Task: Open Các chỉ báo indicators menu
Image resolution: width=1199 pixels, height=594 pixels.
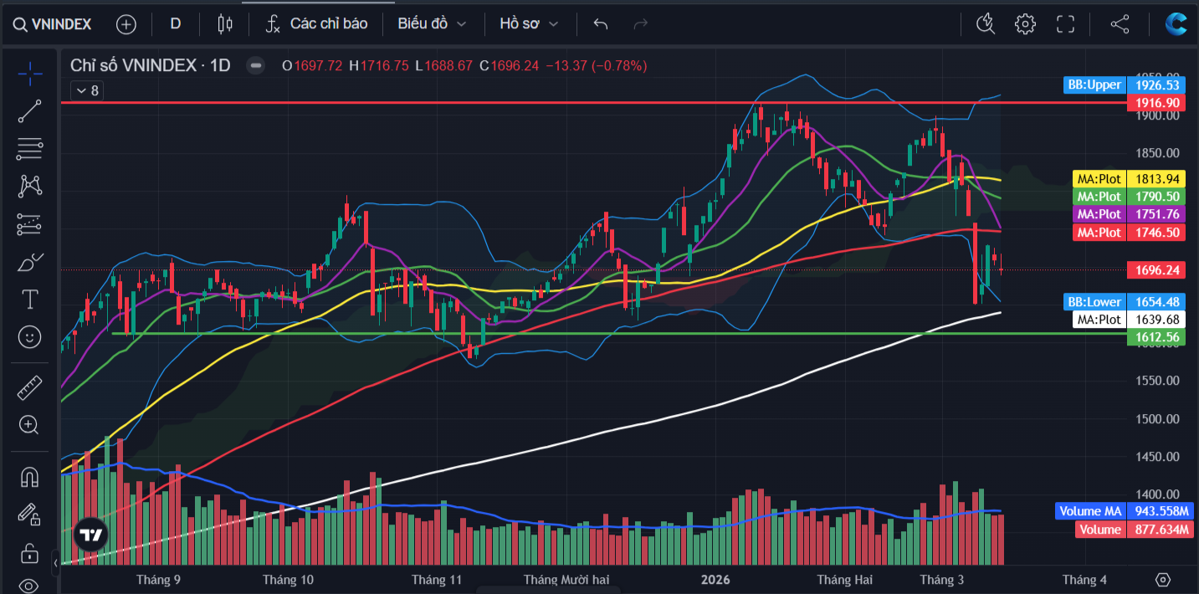Action: (x=316, y=23)
